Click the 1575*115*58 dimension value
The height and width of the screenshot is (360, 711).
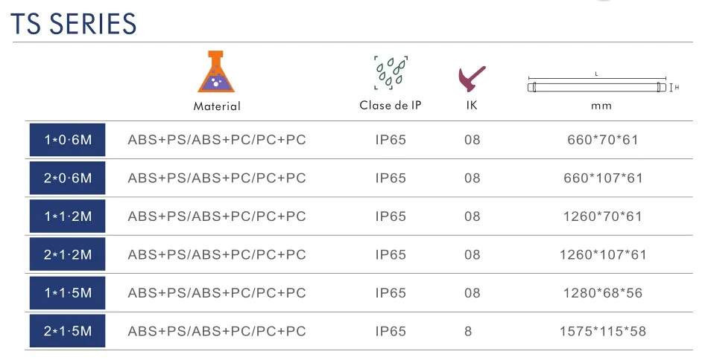coord(603,331)
